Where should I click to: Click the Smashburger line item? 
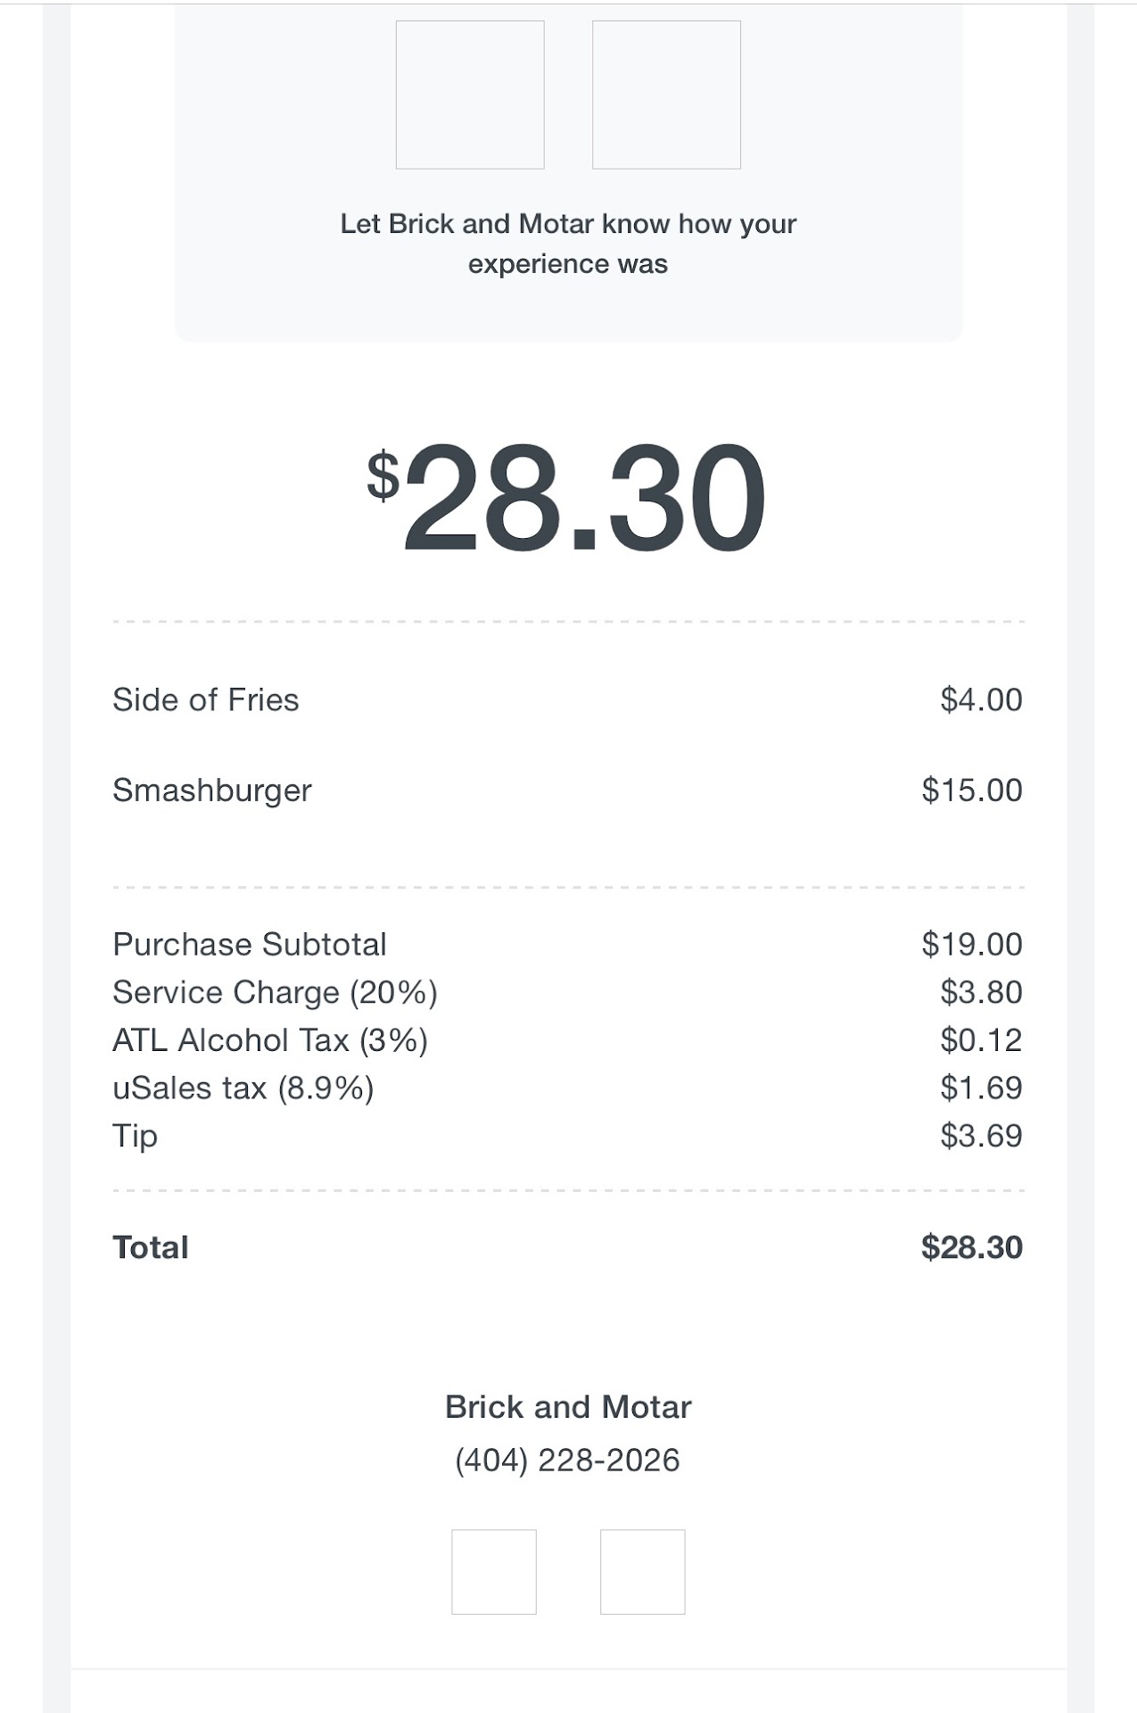tap(212, 790)
